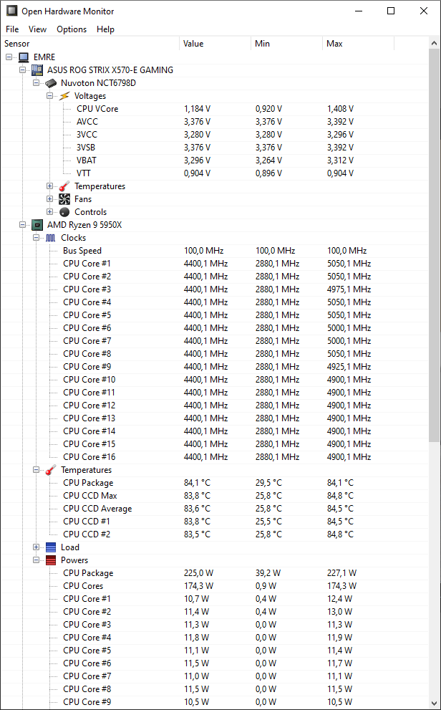Viewport: 441px width, 710px height.
Task: Select the CPU Package temperature row
Action: pos(214,483)
